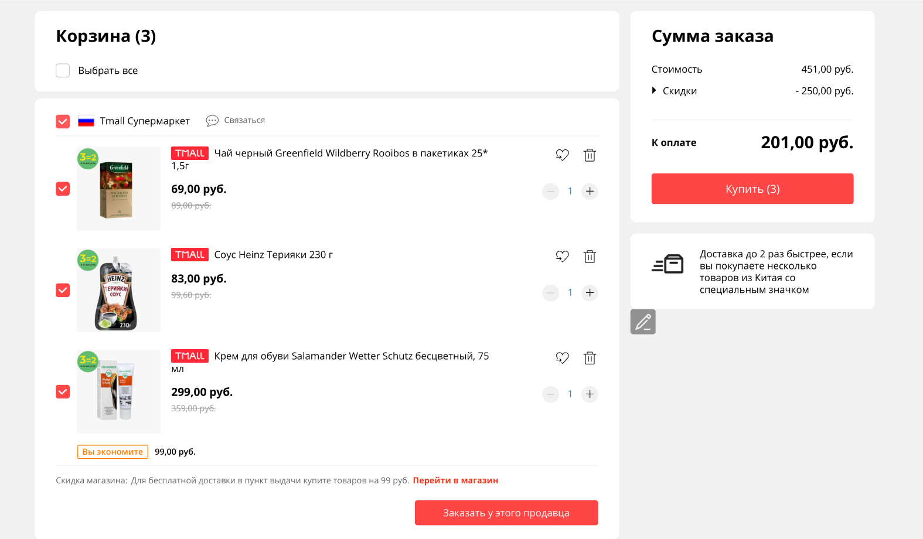This screenshot has width=923, height=539.
Task: Expand the Скидки discounts breakdown
Action: pos(675,91)
